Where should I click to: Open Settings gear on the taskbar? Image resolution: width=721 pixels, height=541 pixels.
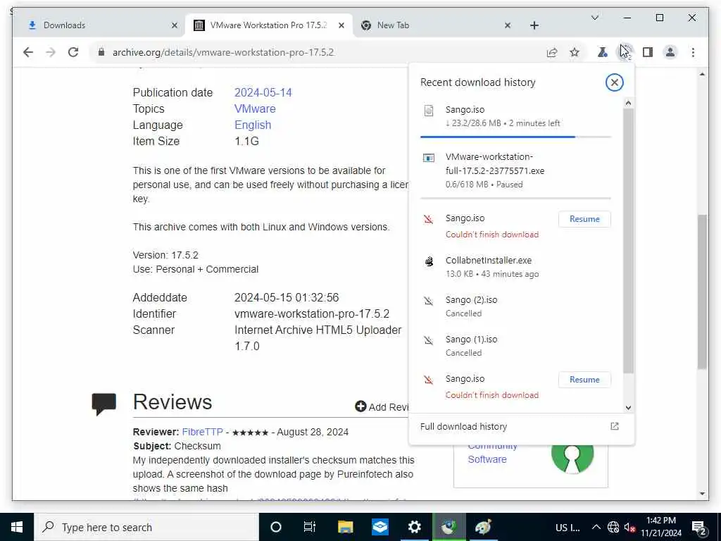[x=414, y=527]
